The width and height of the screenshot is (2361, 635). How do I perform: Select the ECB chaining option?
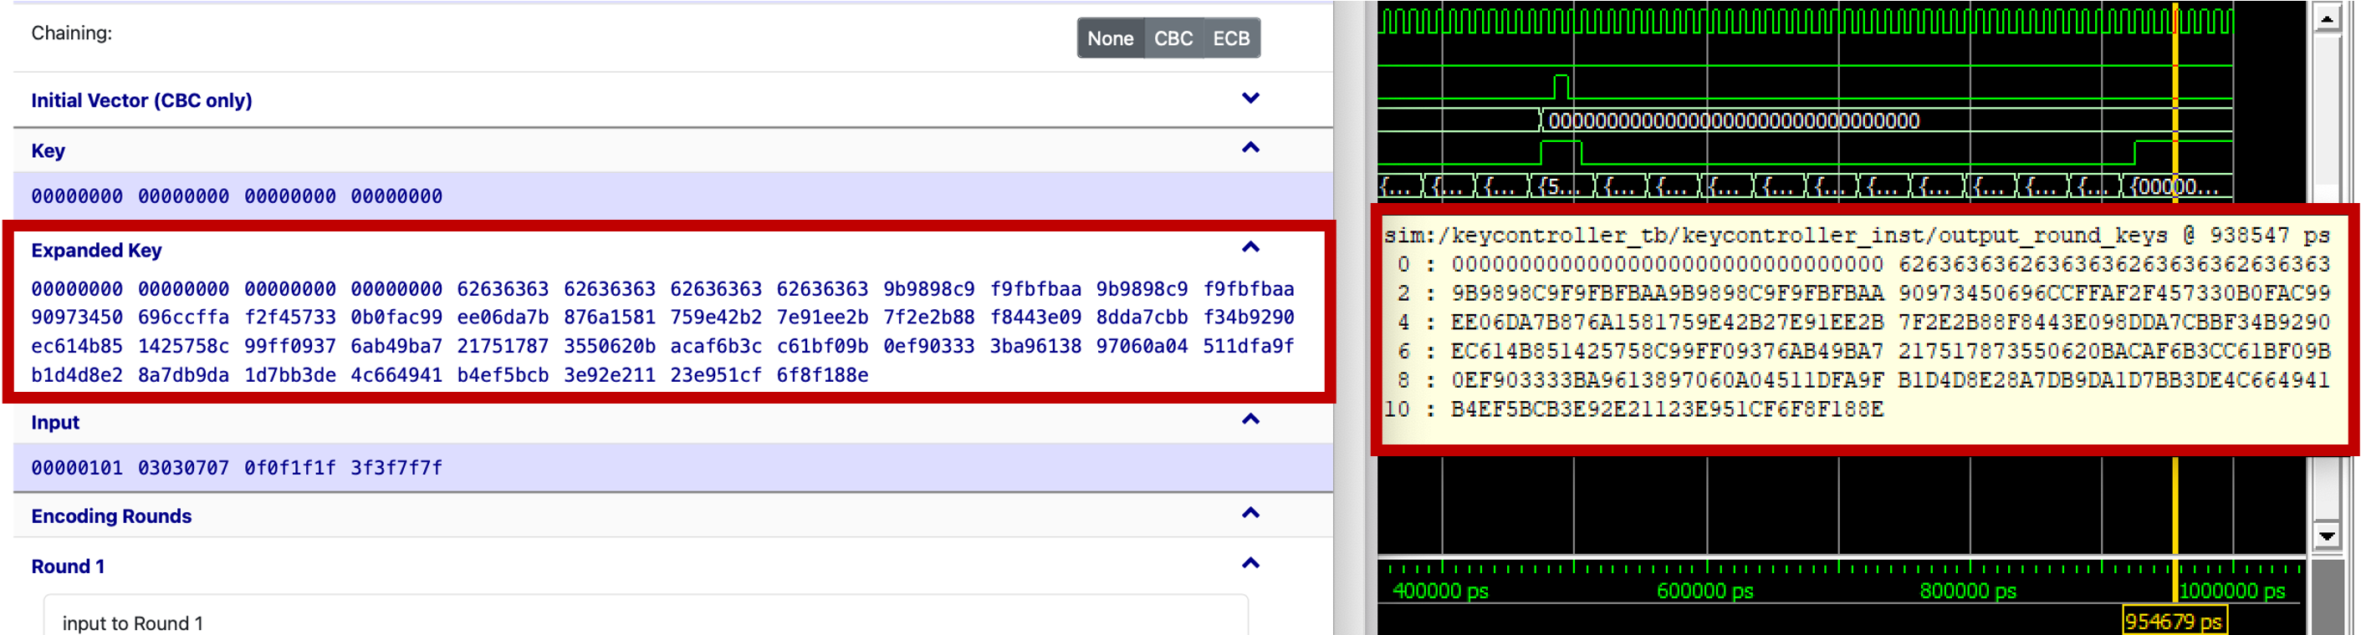1231,38
